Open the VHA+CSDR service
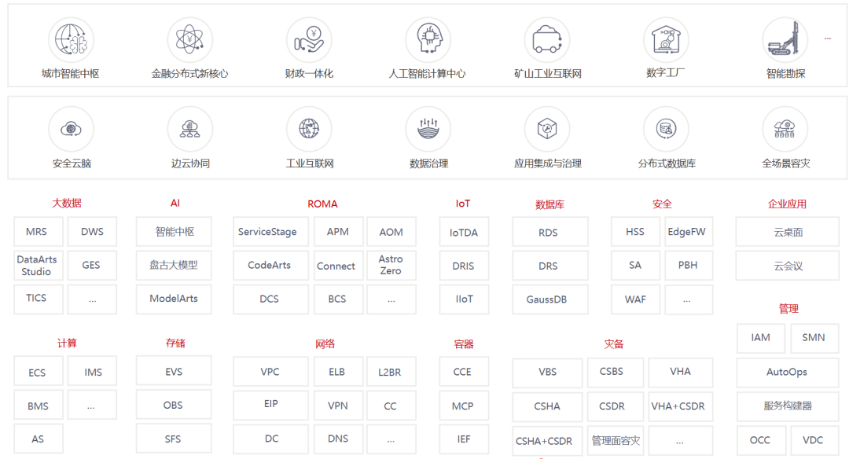The image size is (849, 459). coord(680,406)
